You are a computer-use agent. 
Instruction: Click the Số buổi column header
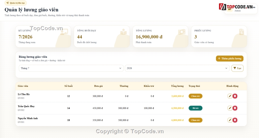click(x=68, y=86)
